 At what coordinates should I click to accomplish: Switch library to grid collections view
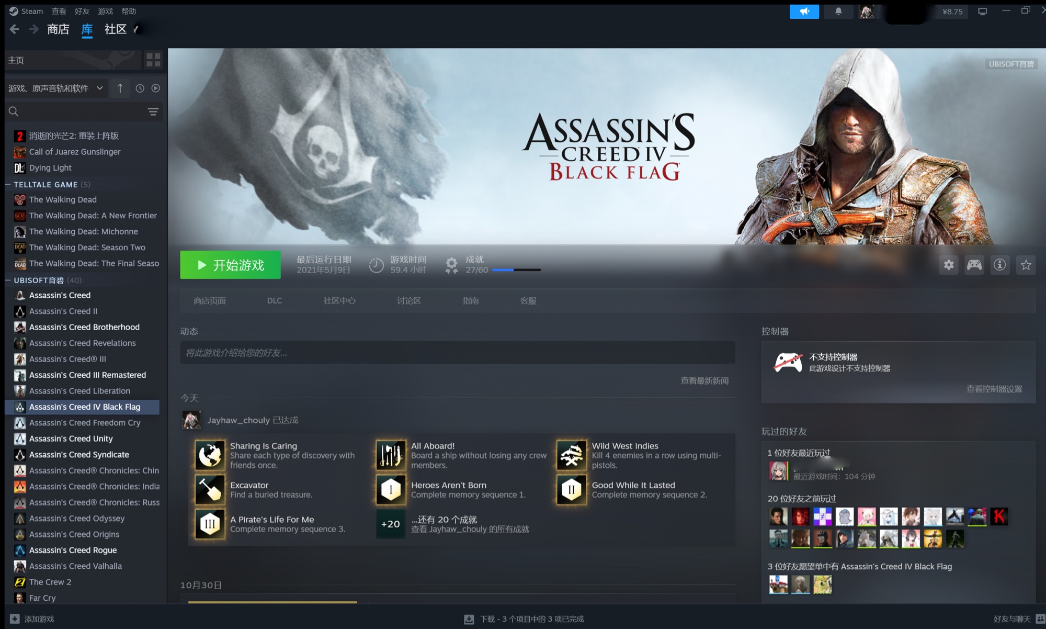point(153,60)
